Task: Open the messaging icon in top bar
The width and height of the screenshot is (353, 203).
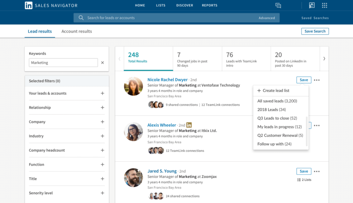Action: coord(278,5)
